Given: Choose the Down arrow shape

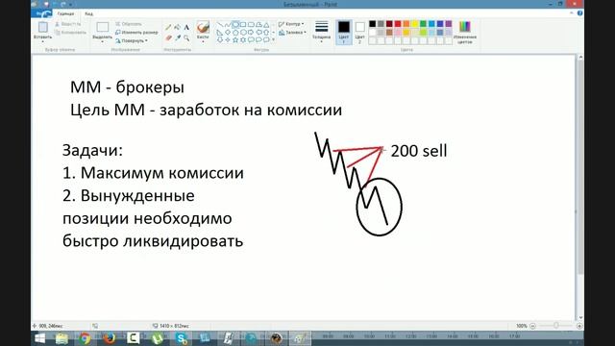Looking at the screenshot, I should click(220, 39).
